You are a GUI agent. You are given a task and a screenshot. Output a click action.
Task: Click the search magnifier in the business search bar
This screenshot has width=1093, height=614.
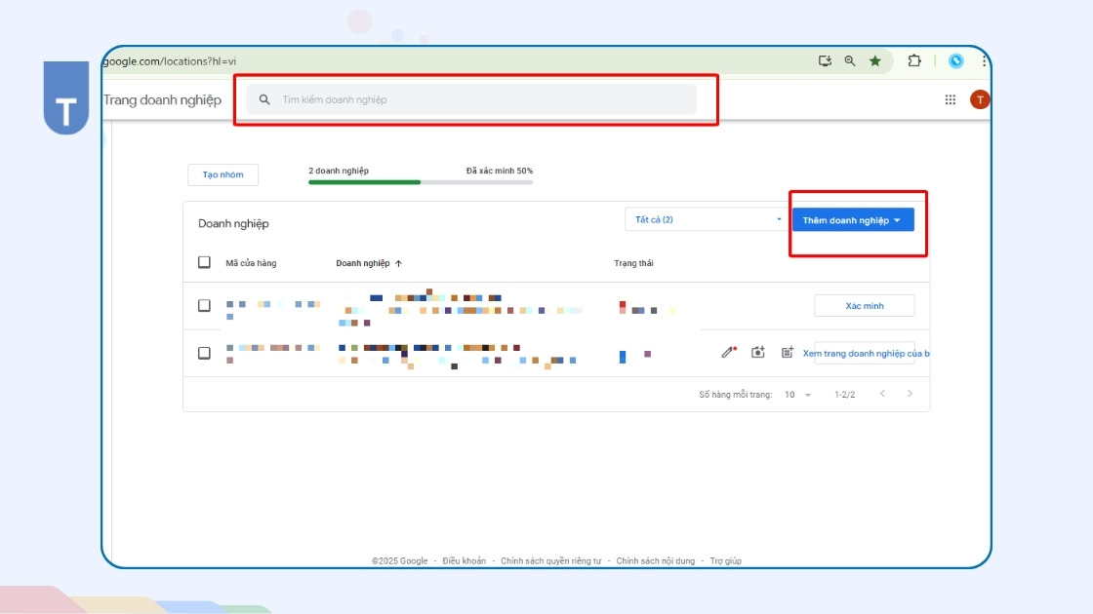(263, 98)
